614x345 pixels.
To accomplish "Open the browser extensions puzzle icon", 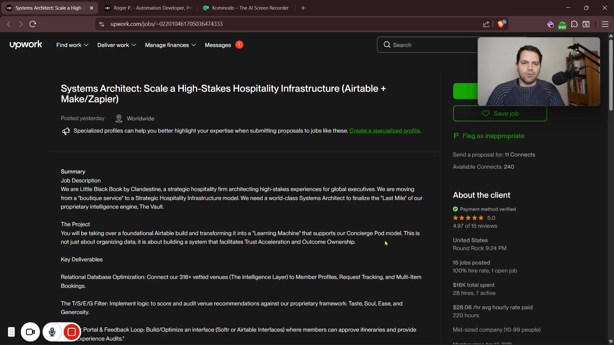I will 574,24.
